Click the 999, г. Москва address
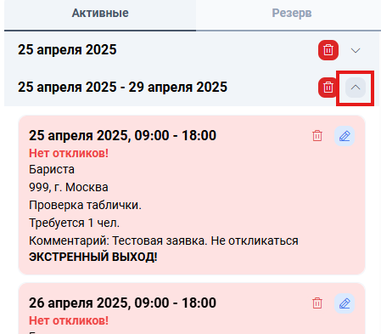Viewport: 381px width, 334px height. (x=69, y=187)
